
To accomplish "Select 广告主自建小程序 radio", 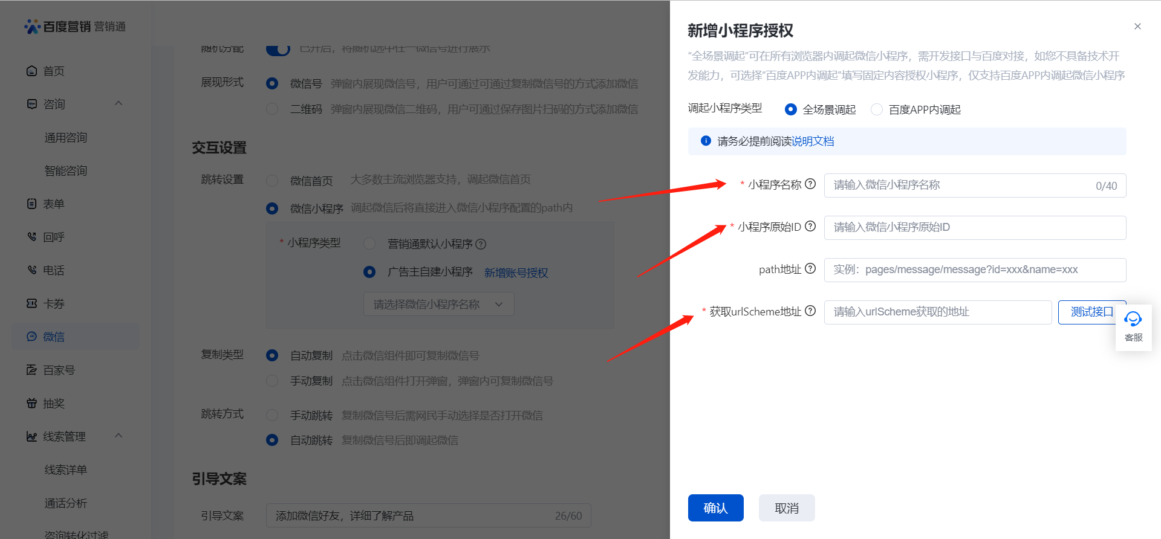I will pyautogui.click(x=369, y=272).
